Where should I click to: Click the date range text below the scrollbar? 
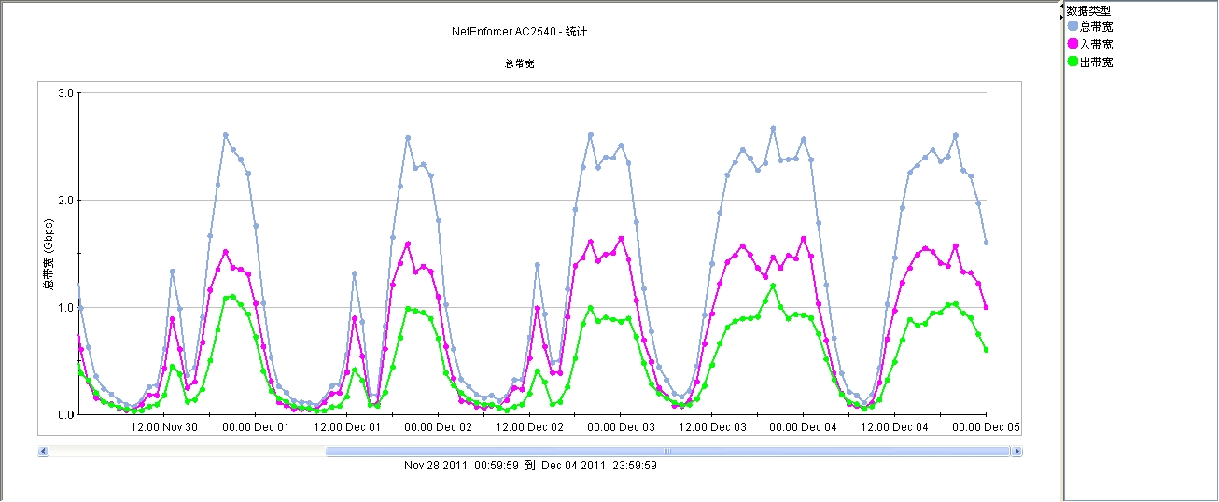pos(530,466)
